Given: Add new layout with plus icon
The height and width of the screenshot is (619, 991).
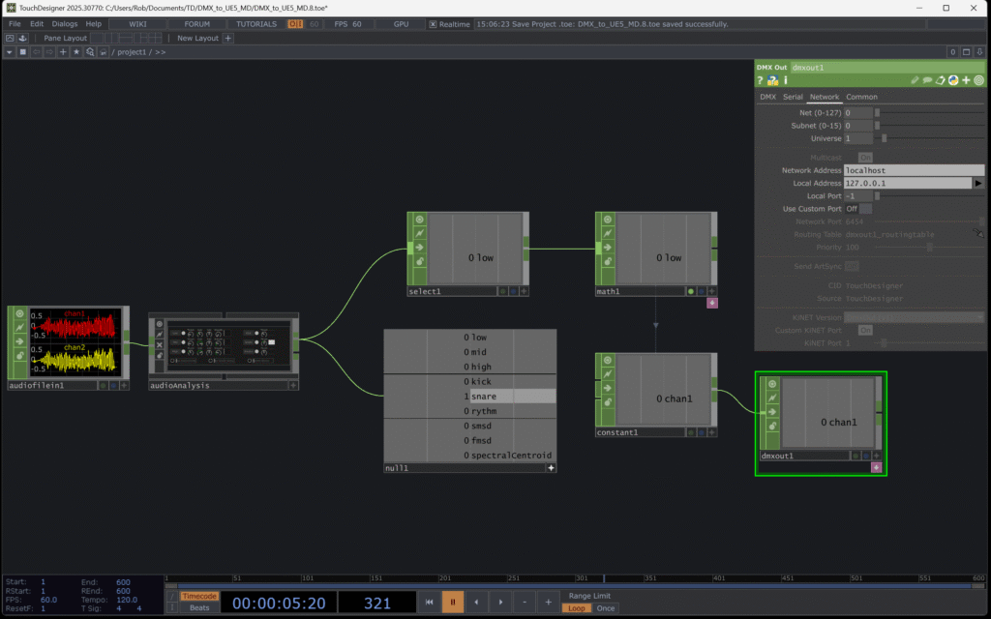Looking at the screenshot, I should pyautogui.click(x=228, y=38).
